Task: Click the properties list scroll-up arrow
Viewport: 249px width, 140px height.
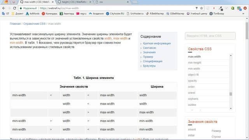Action: 231,55
